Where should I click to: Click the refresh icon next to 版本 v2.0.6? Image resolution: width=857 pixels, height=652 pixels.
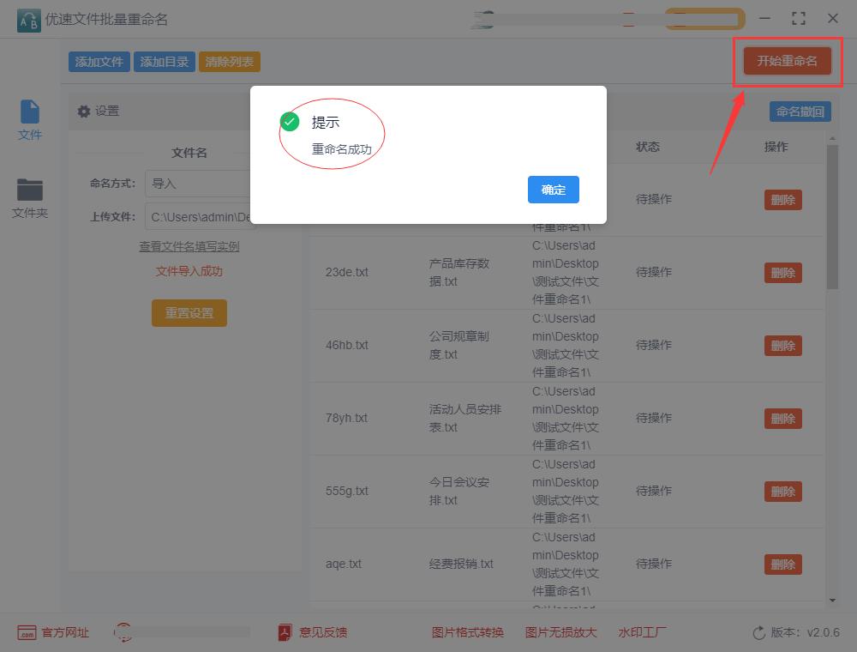pos(758,632)
